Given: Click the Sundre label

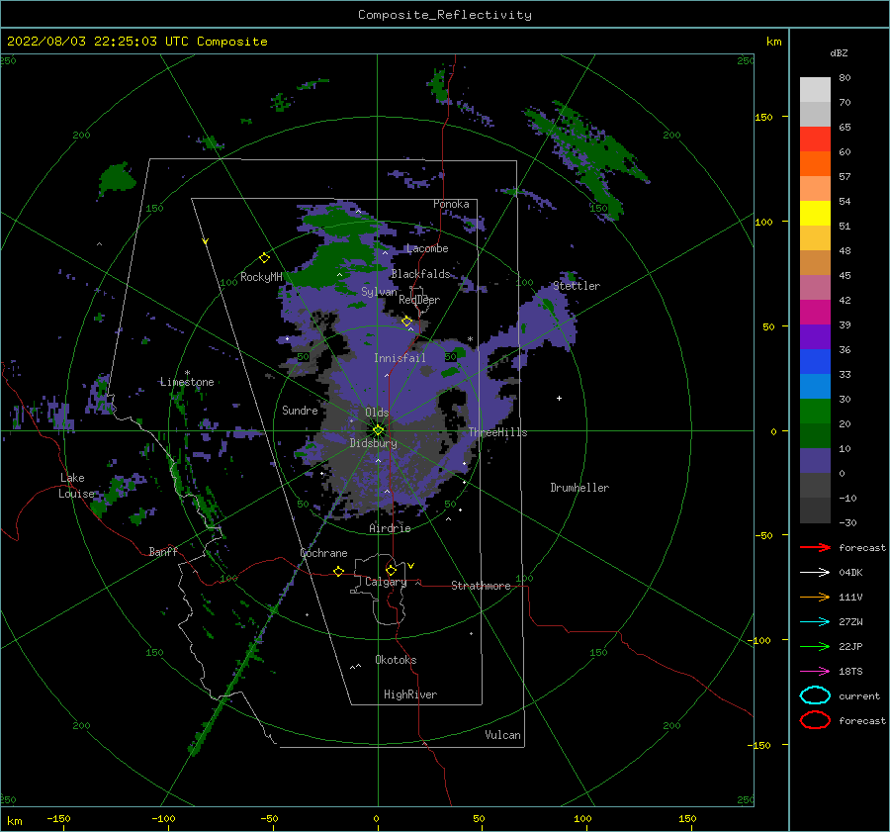Looking at the screenshot, I should point(300,411).
